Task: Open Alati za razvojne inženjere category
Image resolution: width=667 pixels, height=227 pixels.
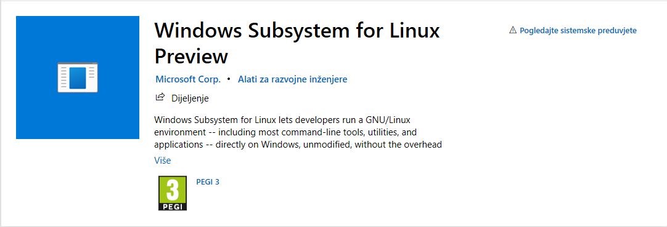Action: [x=292, y=79]
